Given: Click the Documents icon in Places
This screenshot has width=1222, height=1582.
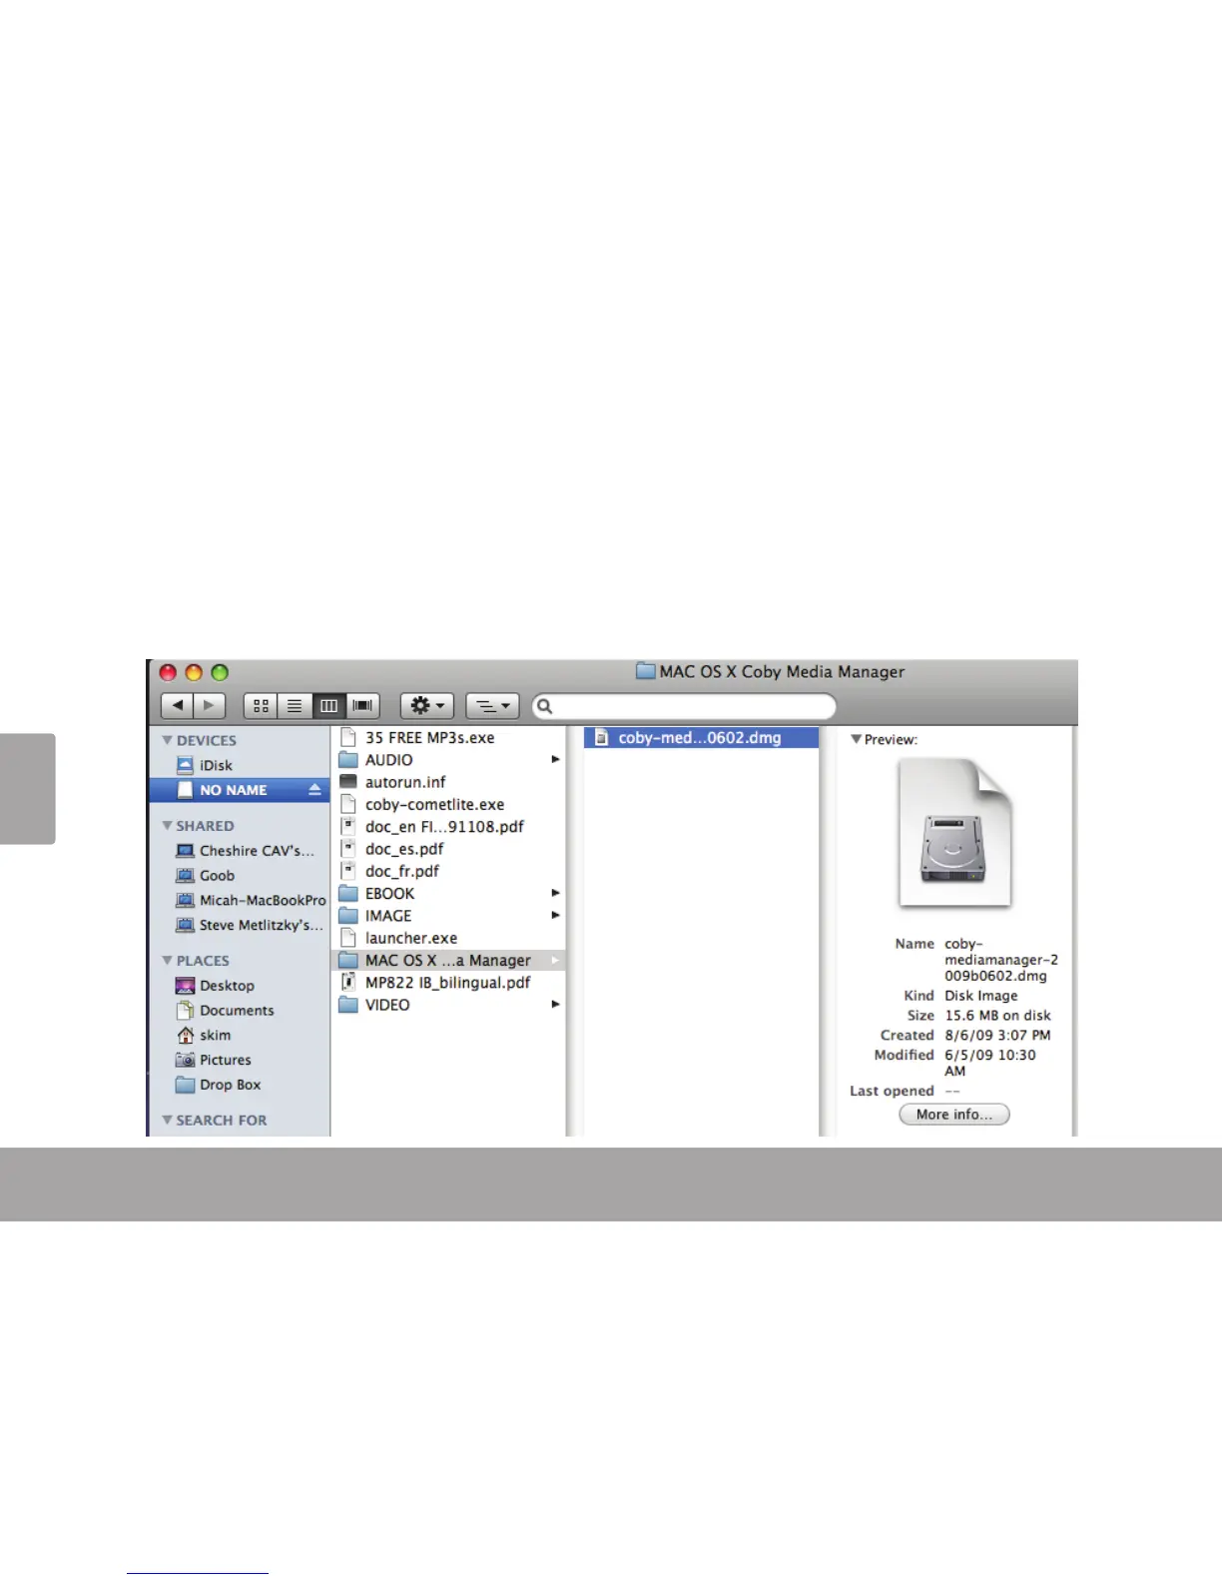Looking at the screenshot, I should click(185, 1011).
